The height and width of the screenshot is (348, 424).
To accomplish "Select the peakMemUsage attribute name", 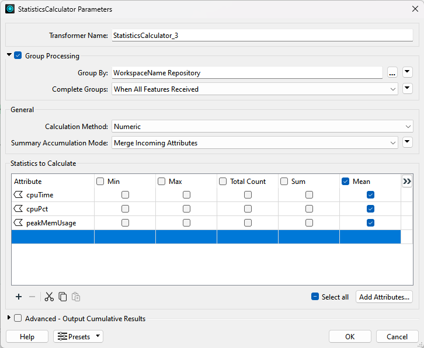I will coord(51,223).
